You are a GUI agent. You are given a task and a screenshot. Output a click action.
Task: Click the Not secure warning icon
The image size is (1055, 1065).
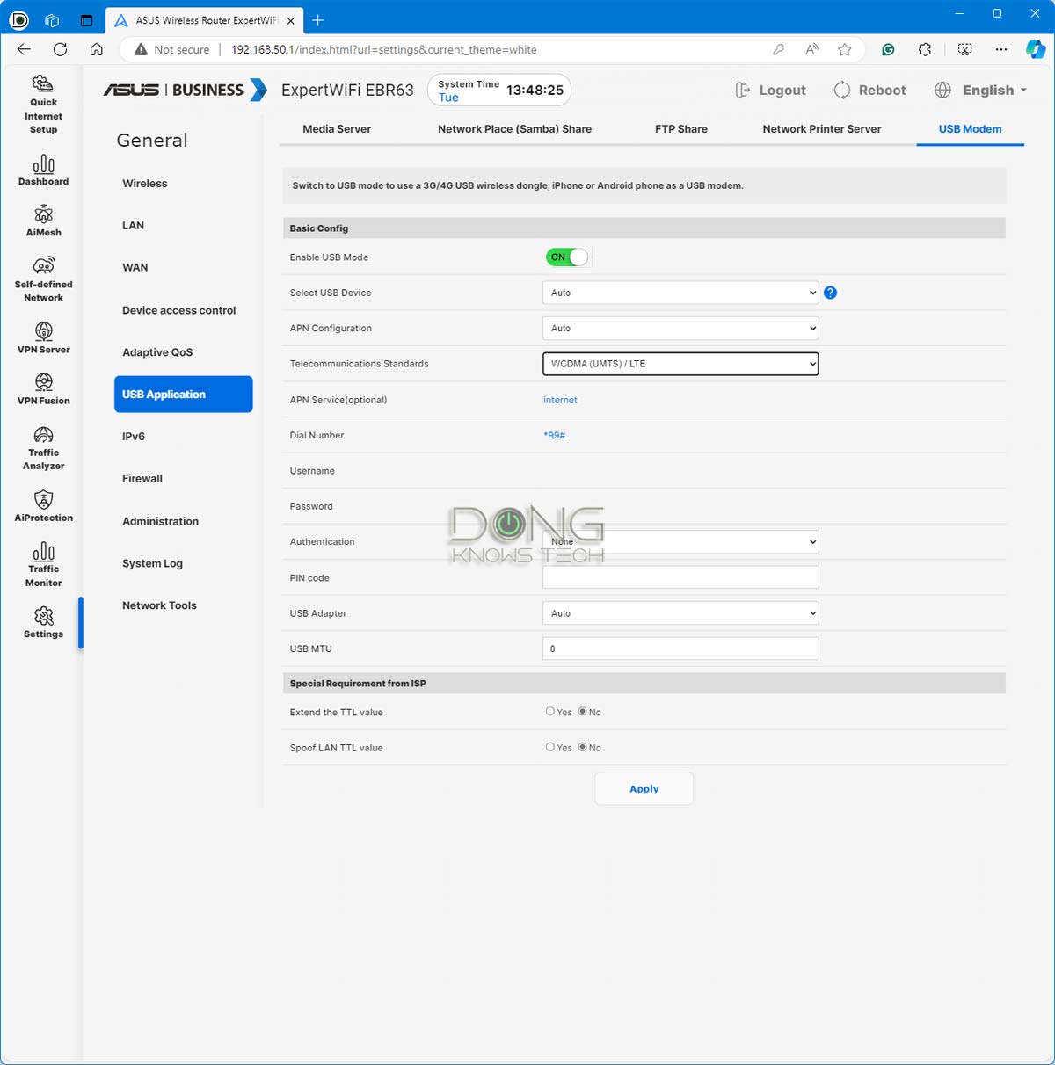pyautogui.click(x=141, y=49)
